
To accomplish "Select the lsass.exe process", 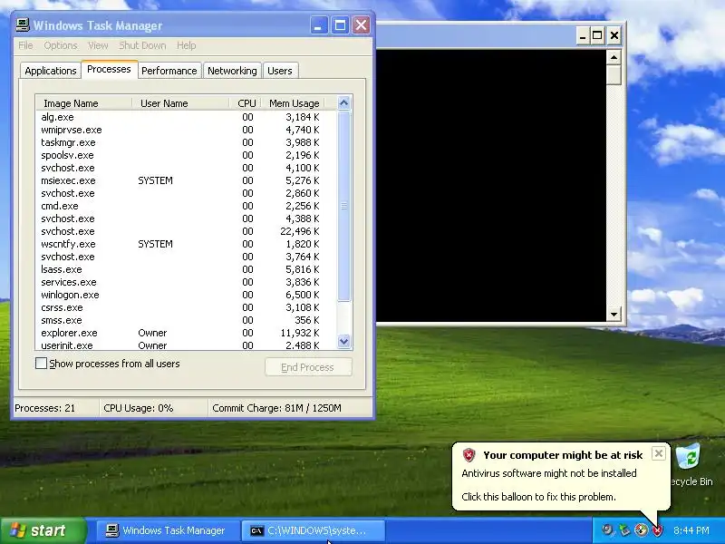I will [187, 269].
